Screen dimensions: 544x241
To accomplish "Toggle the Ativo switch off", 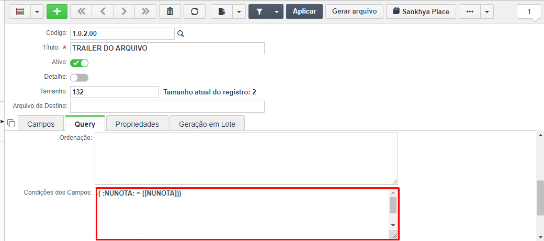I will click(x=80, y=63).
